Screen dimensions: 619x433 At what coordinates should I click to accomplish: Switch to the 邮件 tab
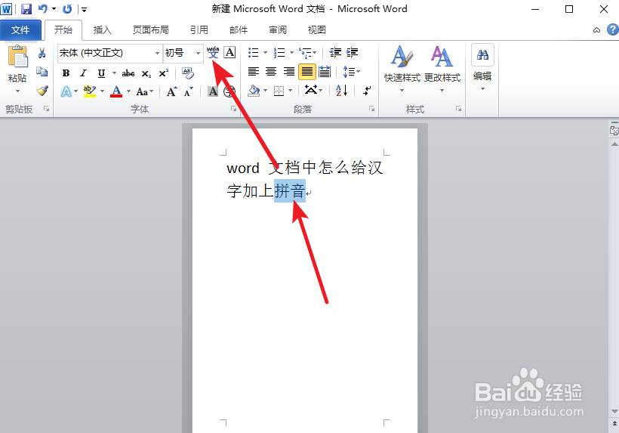coord(239,30)
